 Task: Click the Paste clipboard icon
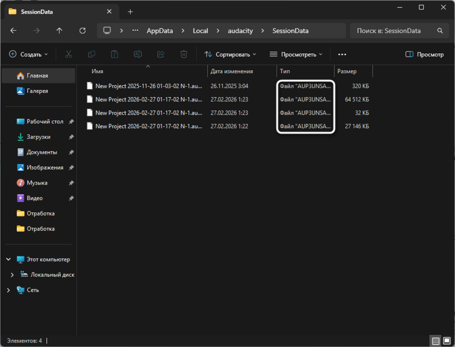point(114,54)
